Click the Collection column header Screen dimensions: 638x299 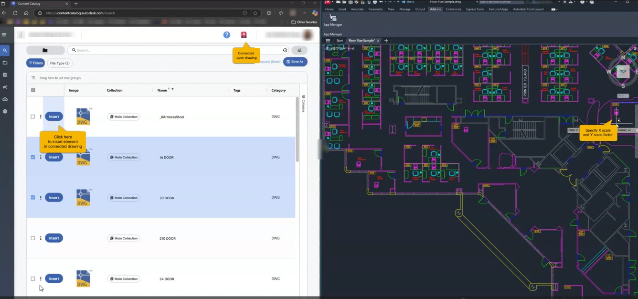(115, 90)
